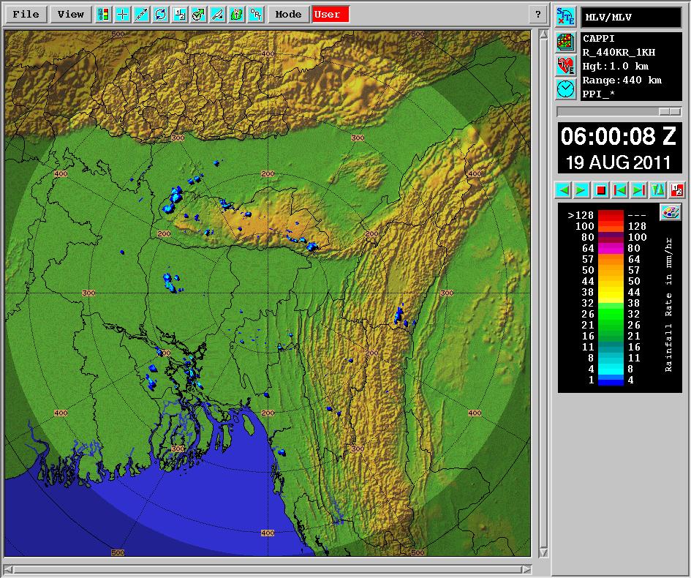The image size is (691, 578).
Task: Click the product layers map icon
Action: pos(565,41)
